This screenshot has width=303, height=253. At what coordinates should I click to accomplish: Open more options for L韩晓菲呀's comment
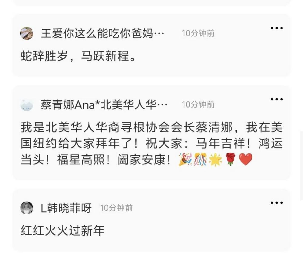click(277, 203)
